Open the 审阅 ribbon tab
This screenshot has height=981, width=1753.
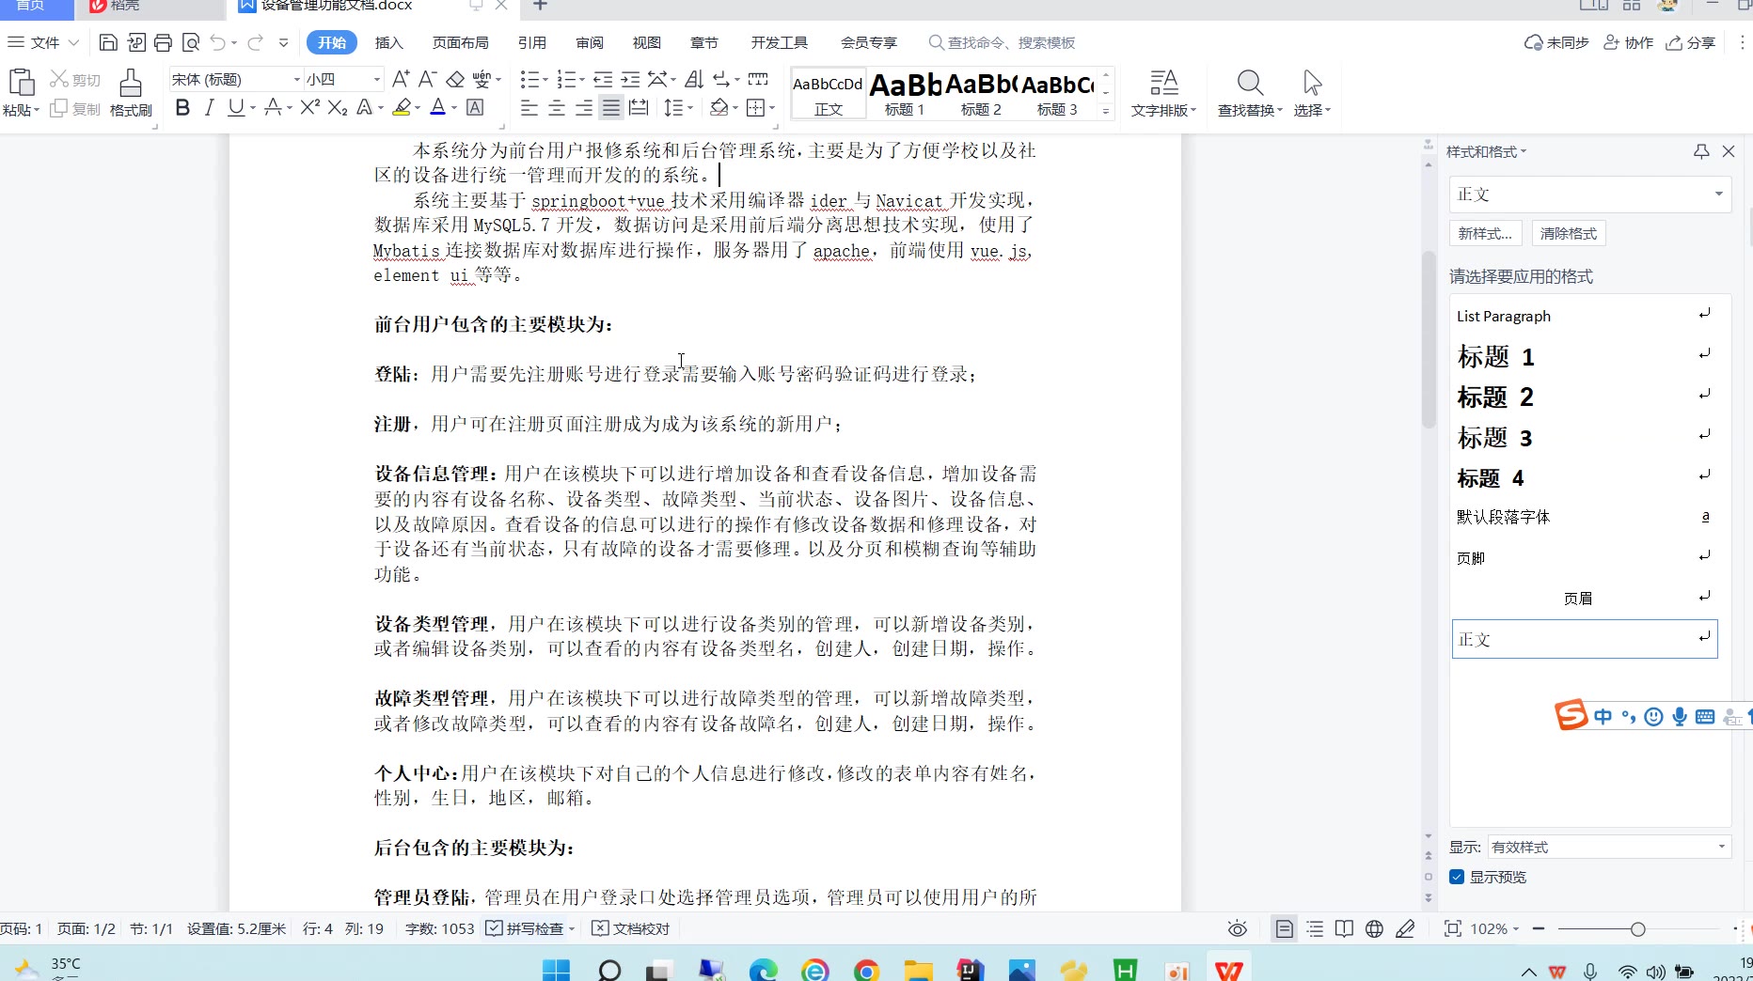590,42
